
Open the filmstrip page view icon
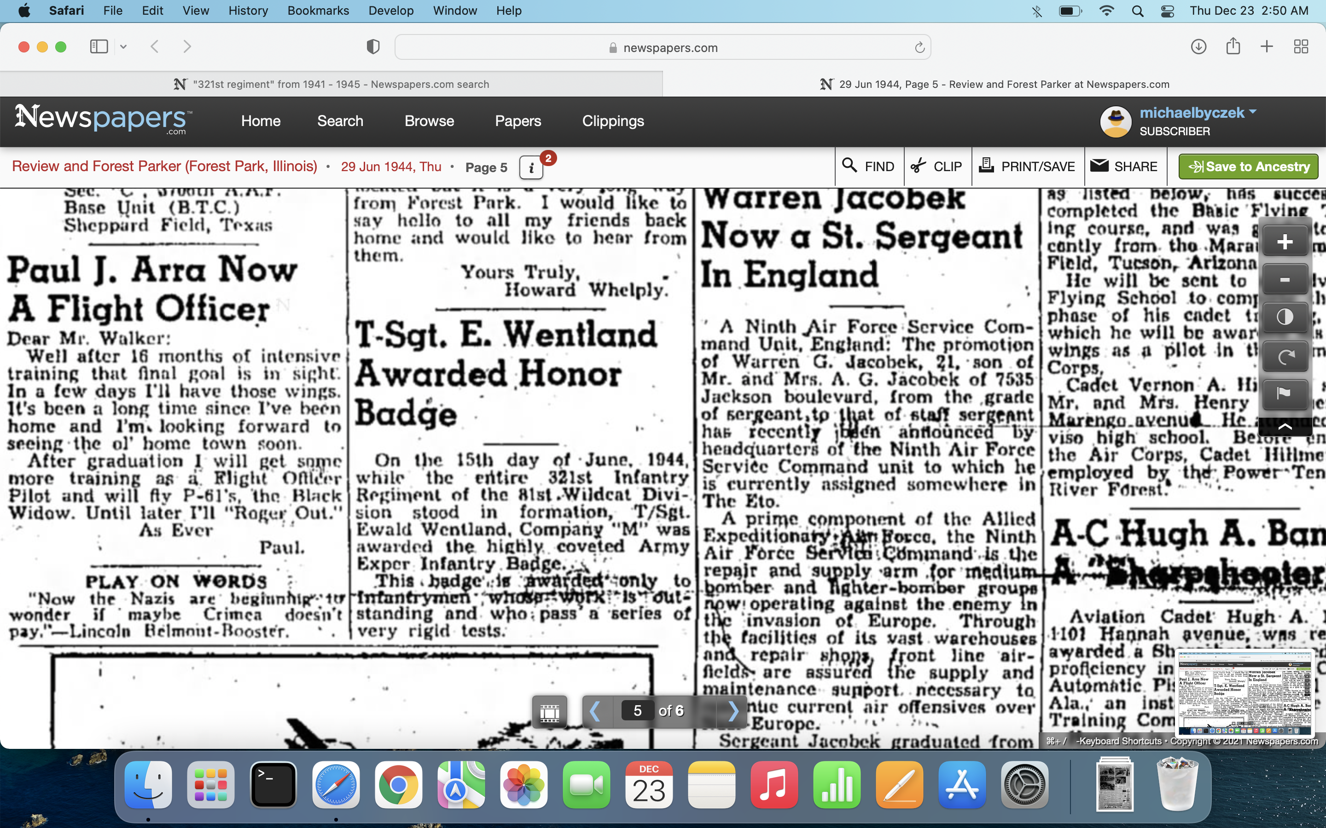550,712
